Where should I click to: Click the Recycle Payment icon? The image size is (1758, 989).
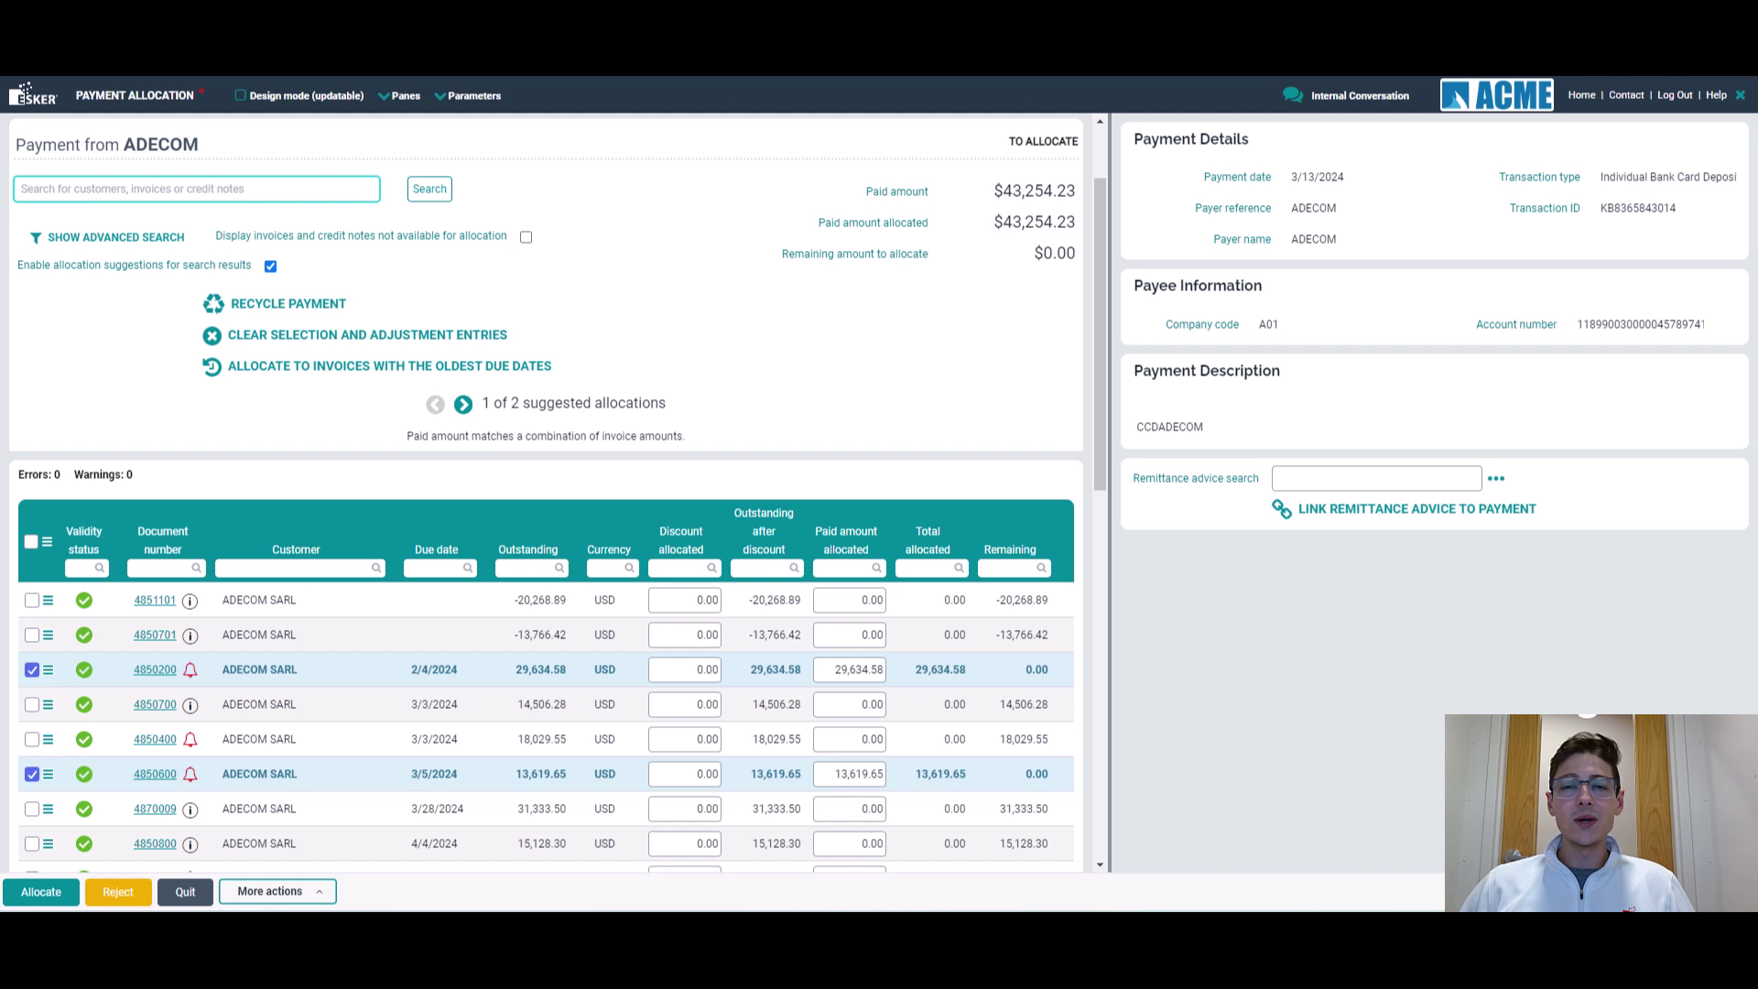[x=213, y=303]
